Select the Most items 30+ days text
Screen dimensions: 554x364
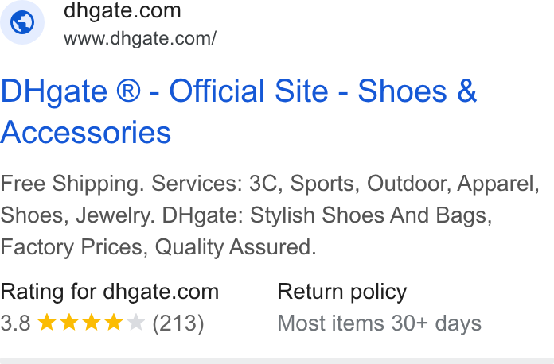[380, 323]
